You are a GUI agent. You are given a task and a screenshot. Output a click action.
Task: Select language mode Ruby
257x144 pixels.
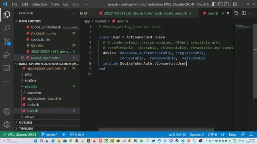pos(233,134)
